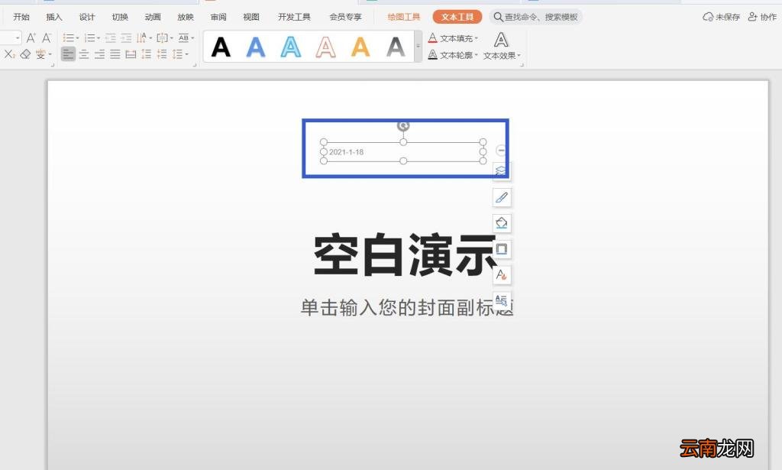The height and width of the screenshot is (470, 782).
Task: Click the vertical text alignment icon
Action: [162, 38]
